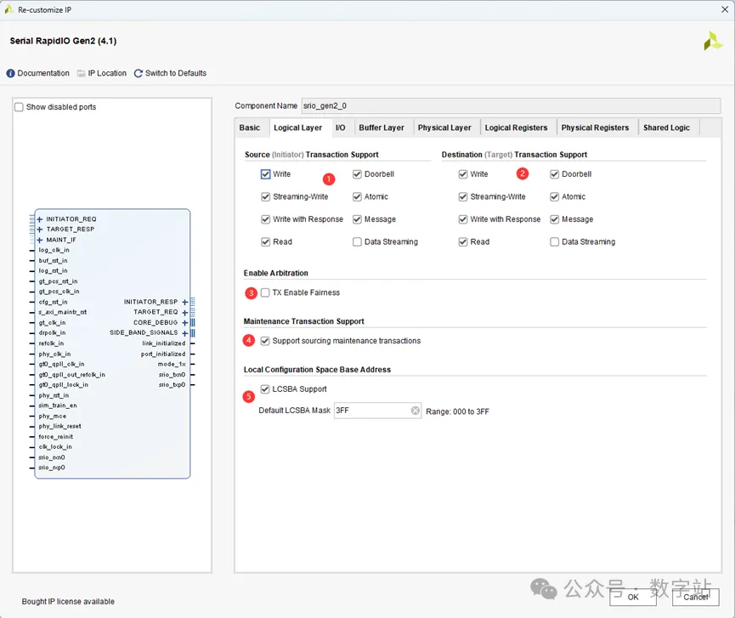Expand the TARGET_REQ output port

click(184, 312)
